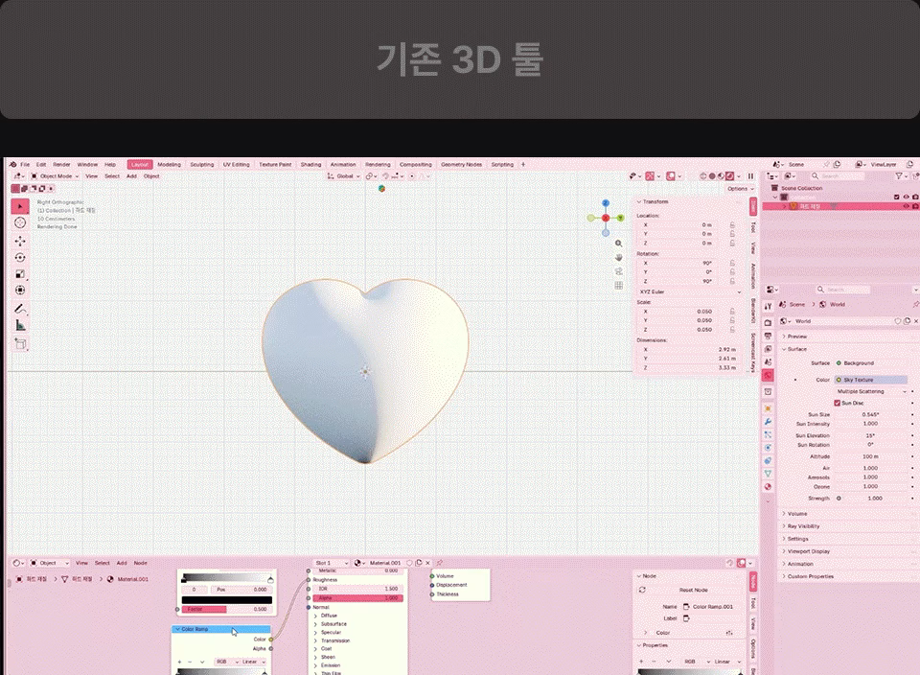Image resolution: width=920 pixels, height=675 pixels.
Task: Click the pan hand icon in viewport
Action: (618, 257)
